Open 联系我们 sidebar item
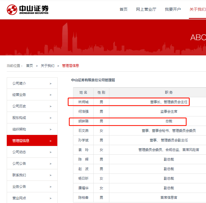This screenshot has width=206, height=203. 19,175
